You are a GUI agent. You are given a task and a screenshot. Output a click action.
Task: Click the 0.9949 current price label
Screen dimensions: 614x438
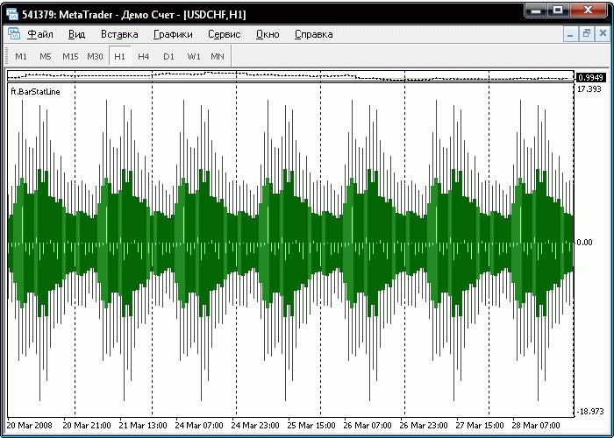(x=590, y=77)
